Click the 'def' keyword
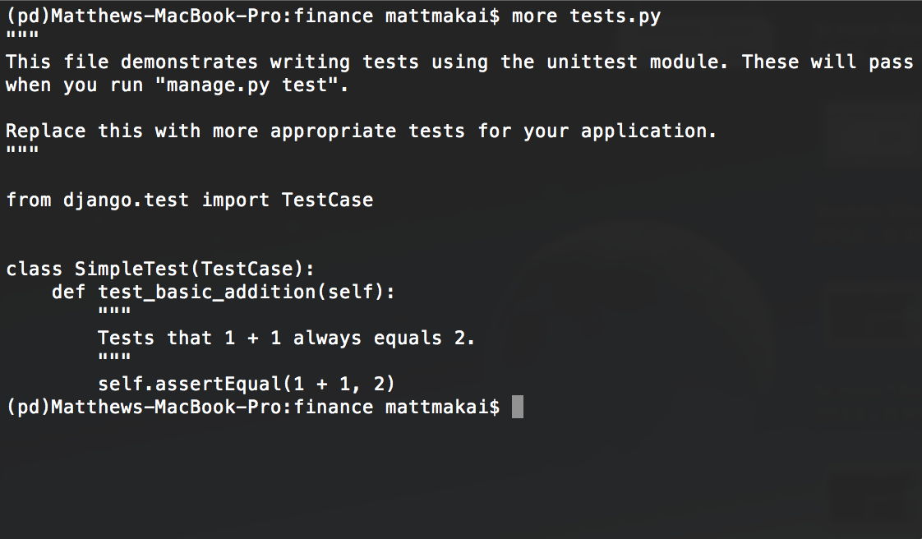922x539 pixels. point(69,292)
